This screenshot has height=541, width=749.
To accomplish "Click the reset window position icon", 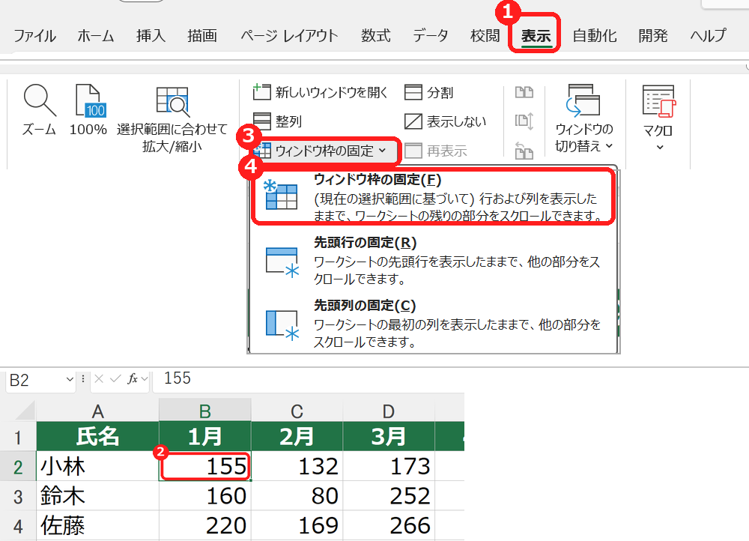I will (524, 151).
